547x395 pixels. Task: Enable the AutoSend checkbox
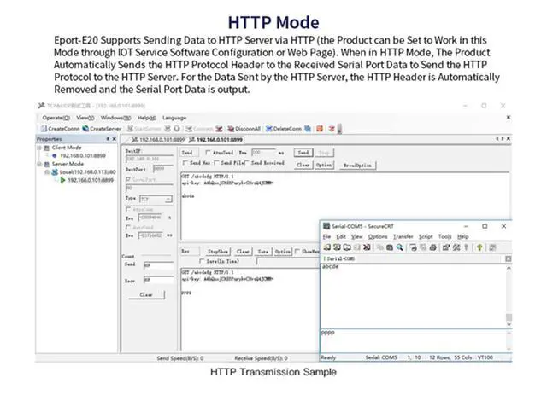pos(207,152)
